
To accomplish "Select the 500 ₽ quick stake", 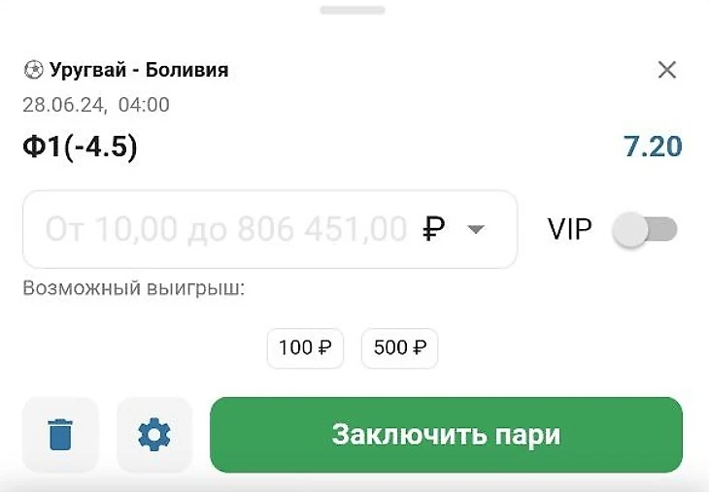I will click(x=399, y=347).
